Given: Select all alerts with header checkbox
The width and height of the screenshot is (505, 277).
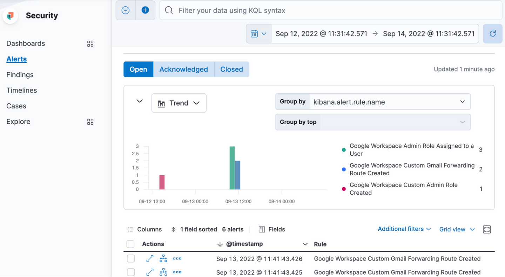Looking at the screenshot, I should click(x=130, y=244).
